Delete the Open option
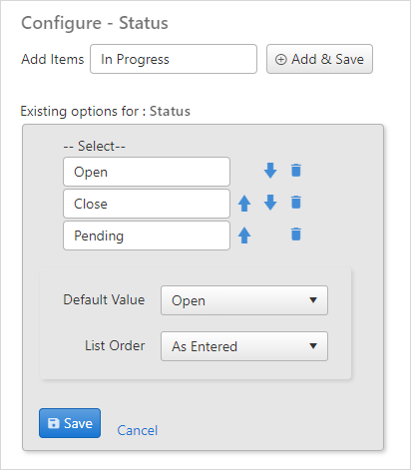 [x=296, y=171]
